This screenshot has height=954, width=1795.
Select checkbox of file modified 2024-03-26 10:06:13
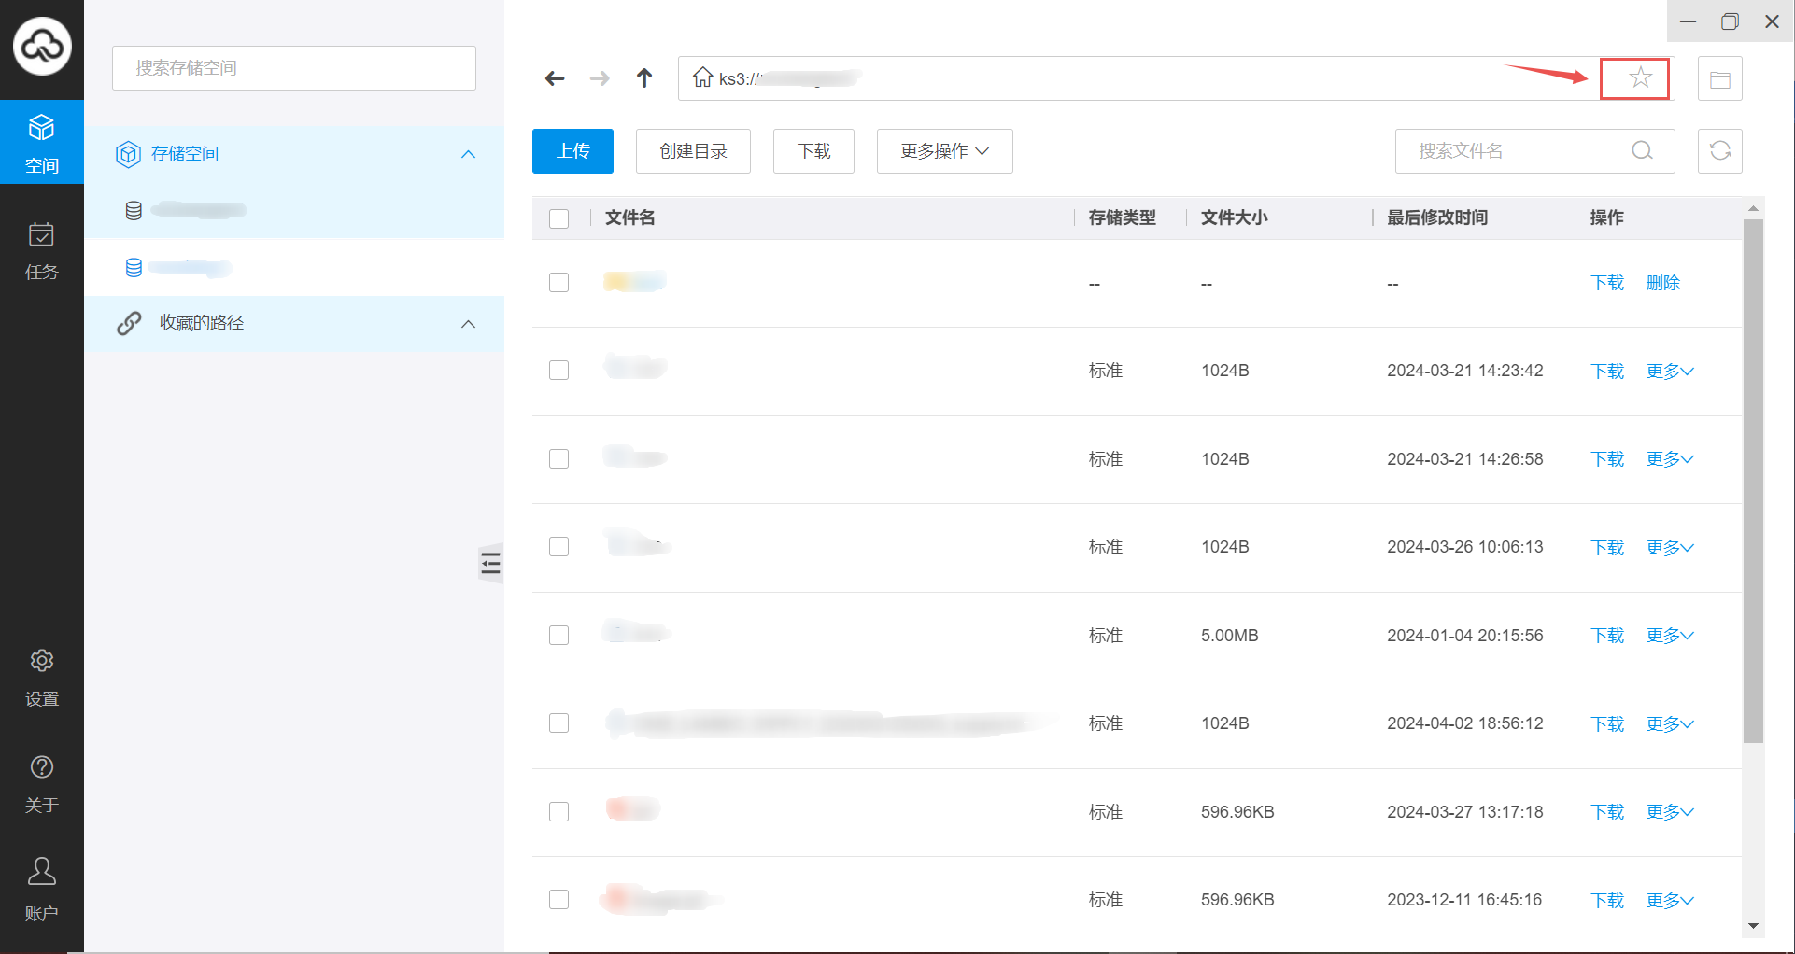pyautogui.click(x=559, y=547)
